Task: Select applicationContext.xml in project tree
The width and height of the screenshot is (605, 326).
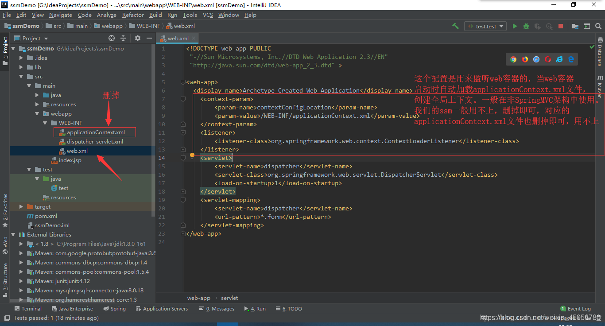Action: tap(96, 132)
